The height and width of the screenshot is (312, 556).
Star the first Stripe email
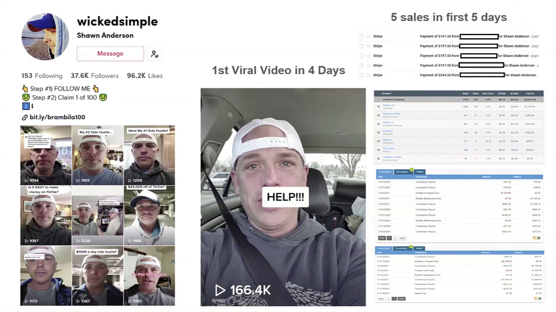click(368, 36)
